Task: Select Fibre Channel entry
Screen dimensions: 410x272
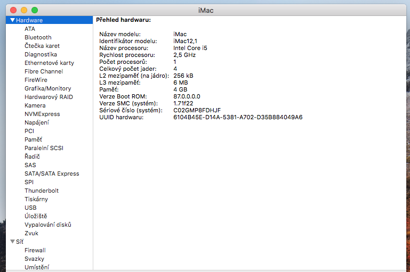Action: [44, 71]
